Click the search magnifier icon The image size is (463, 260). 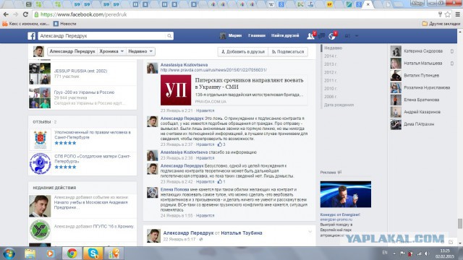click(x=169, y=36)
